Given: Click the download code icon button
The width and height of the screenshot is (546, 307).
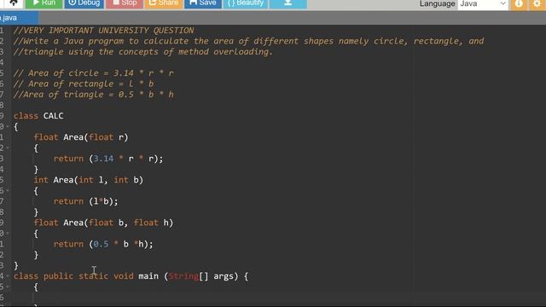Looking at the screenshot, I should pos(288,3).
